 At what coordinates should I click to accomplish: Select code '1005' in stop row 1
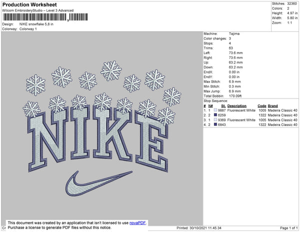(x=262, y=110)
